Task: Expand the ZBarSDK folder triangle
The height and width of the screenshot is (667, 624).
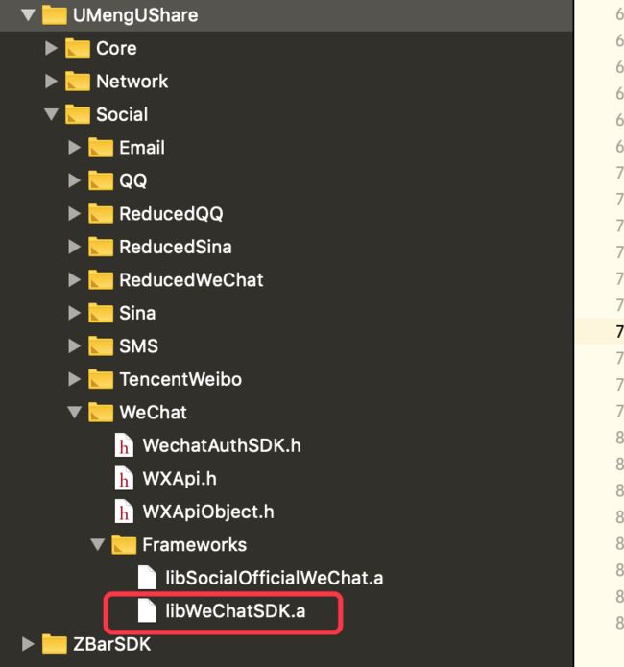Action: pos(28,644)
